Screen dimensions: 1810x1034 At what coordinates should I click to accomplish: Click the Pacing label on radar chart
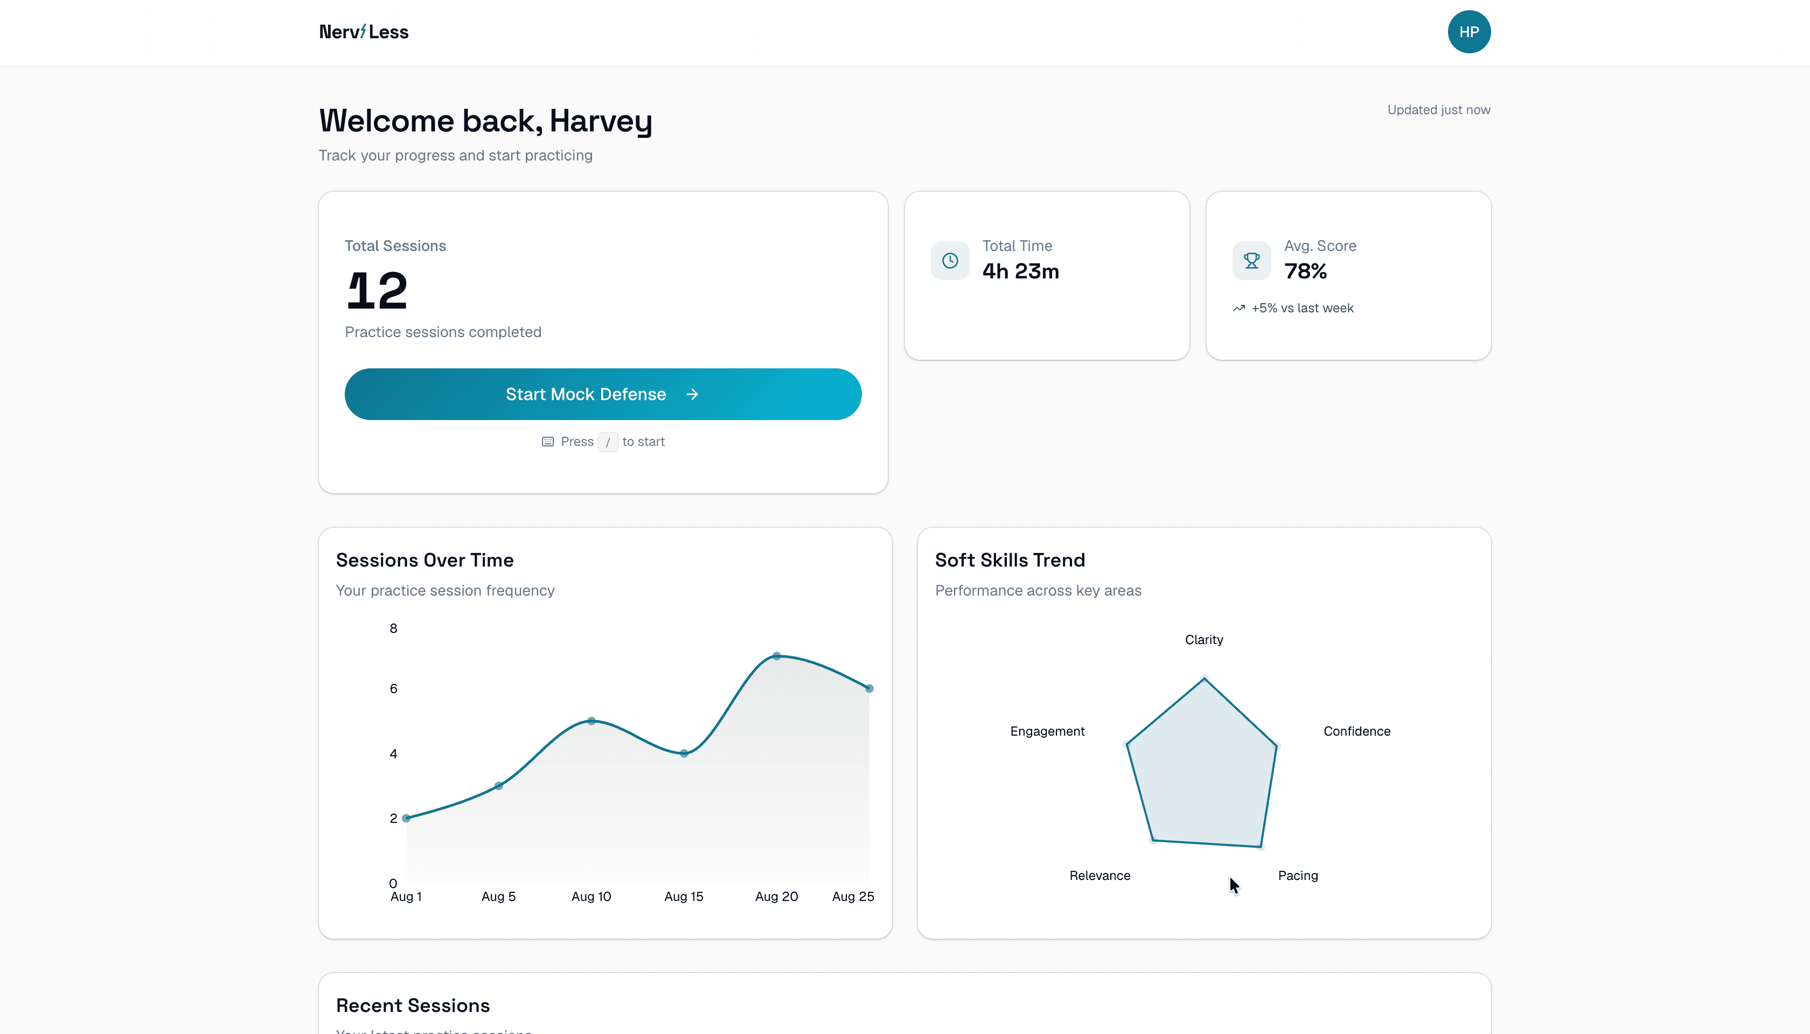(1298, 876)
